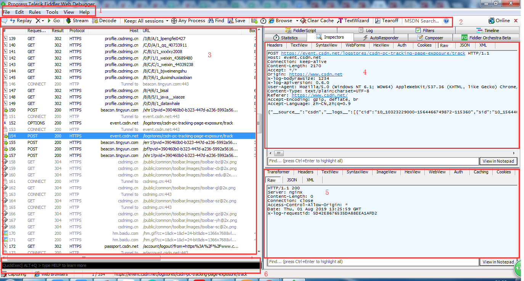Viewport: 524px width, 281px height.
Task: Switch to the Filters tab
Action: pos(424,31)
